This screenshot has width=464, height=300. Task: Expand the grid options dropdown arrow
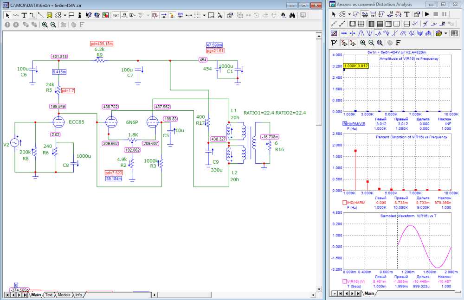click(204, 15)
